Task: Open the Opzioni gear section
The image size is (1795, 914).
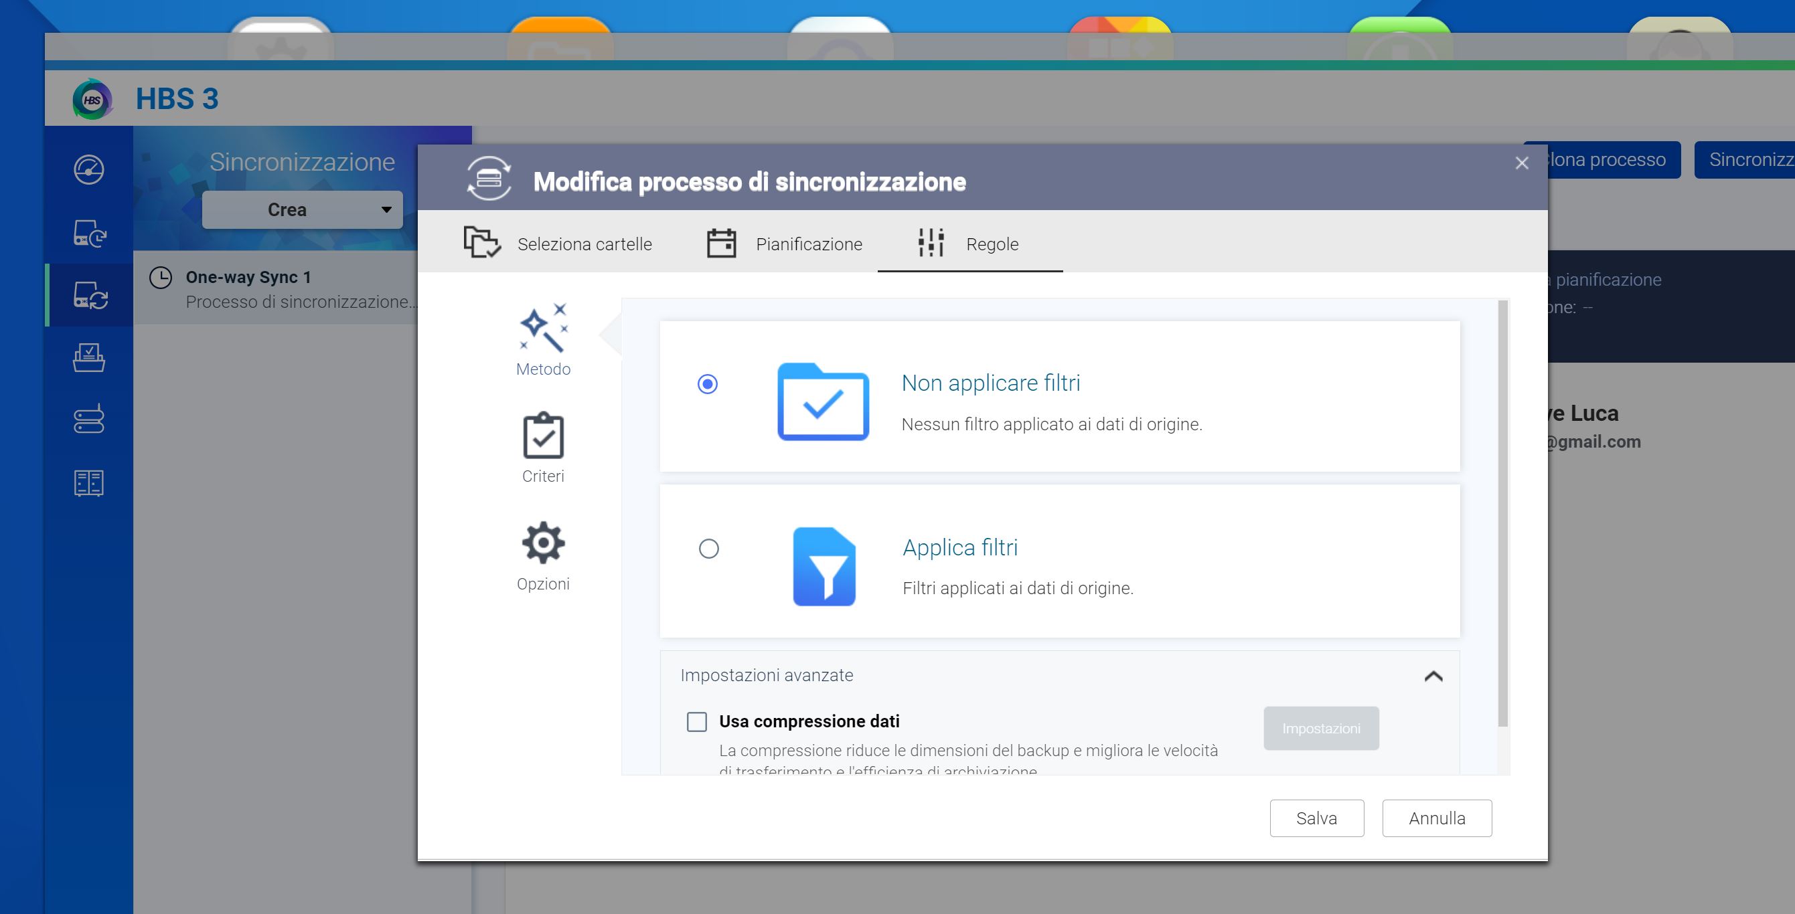Action: click(543, 555)
